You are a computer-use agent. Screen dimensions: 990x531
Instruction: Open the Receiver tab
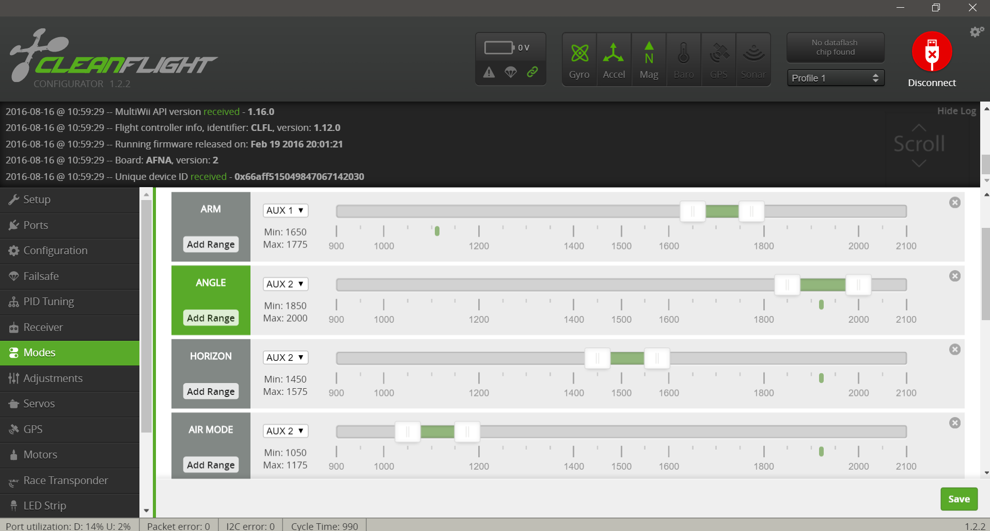(x=70, y=327)
